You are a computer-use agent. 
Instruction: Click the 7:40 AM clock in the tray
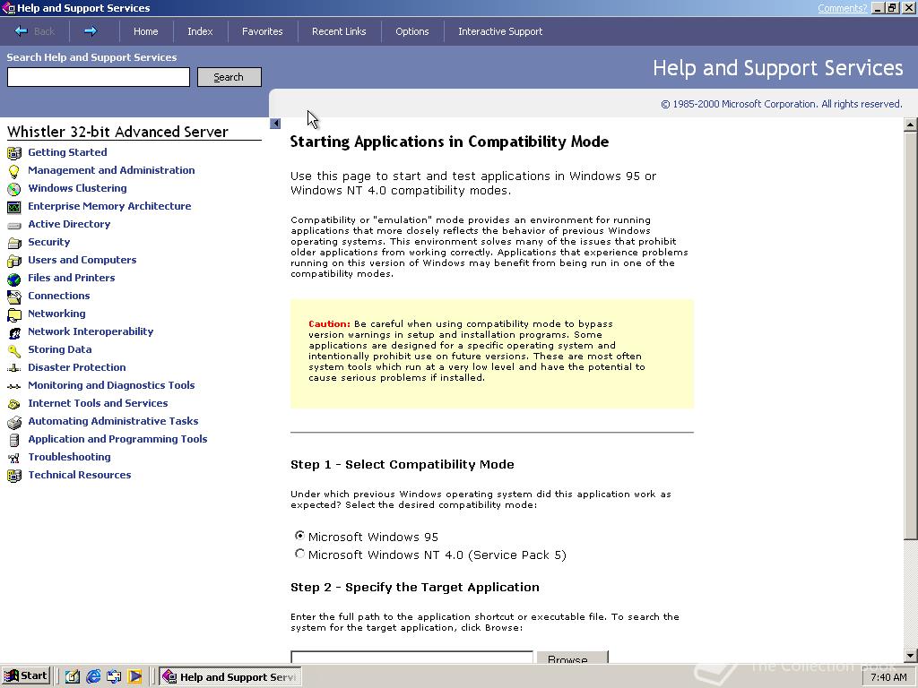[x=888, y=677]
